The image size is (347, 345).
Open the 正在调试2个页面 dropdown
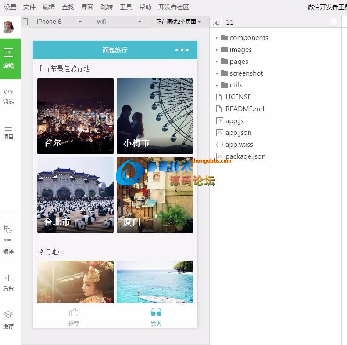179,22
